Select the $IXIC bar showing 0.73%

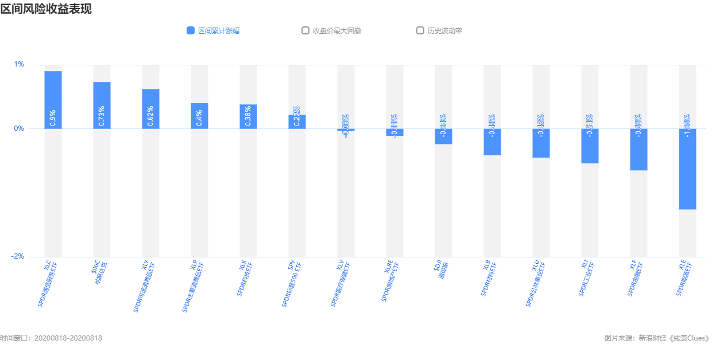102,105
